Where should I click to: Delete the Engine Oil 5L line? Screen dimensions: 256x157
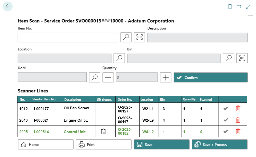tap(238, 120)
